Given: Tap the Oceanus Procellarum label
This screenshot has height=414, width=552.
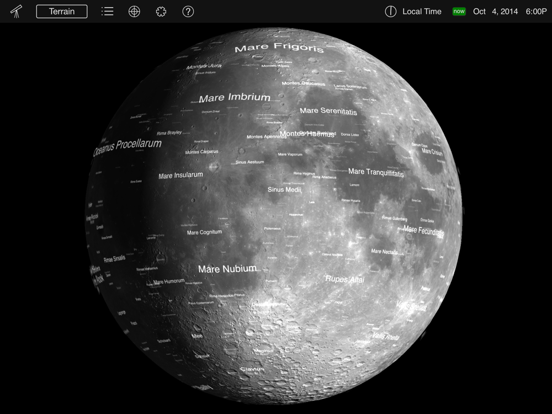Looking at the screenshot, I should pyautogui.click(x=128, y=146).
